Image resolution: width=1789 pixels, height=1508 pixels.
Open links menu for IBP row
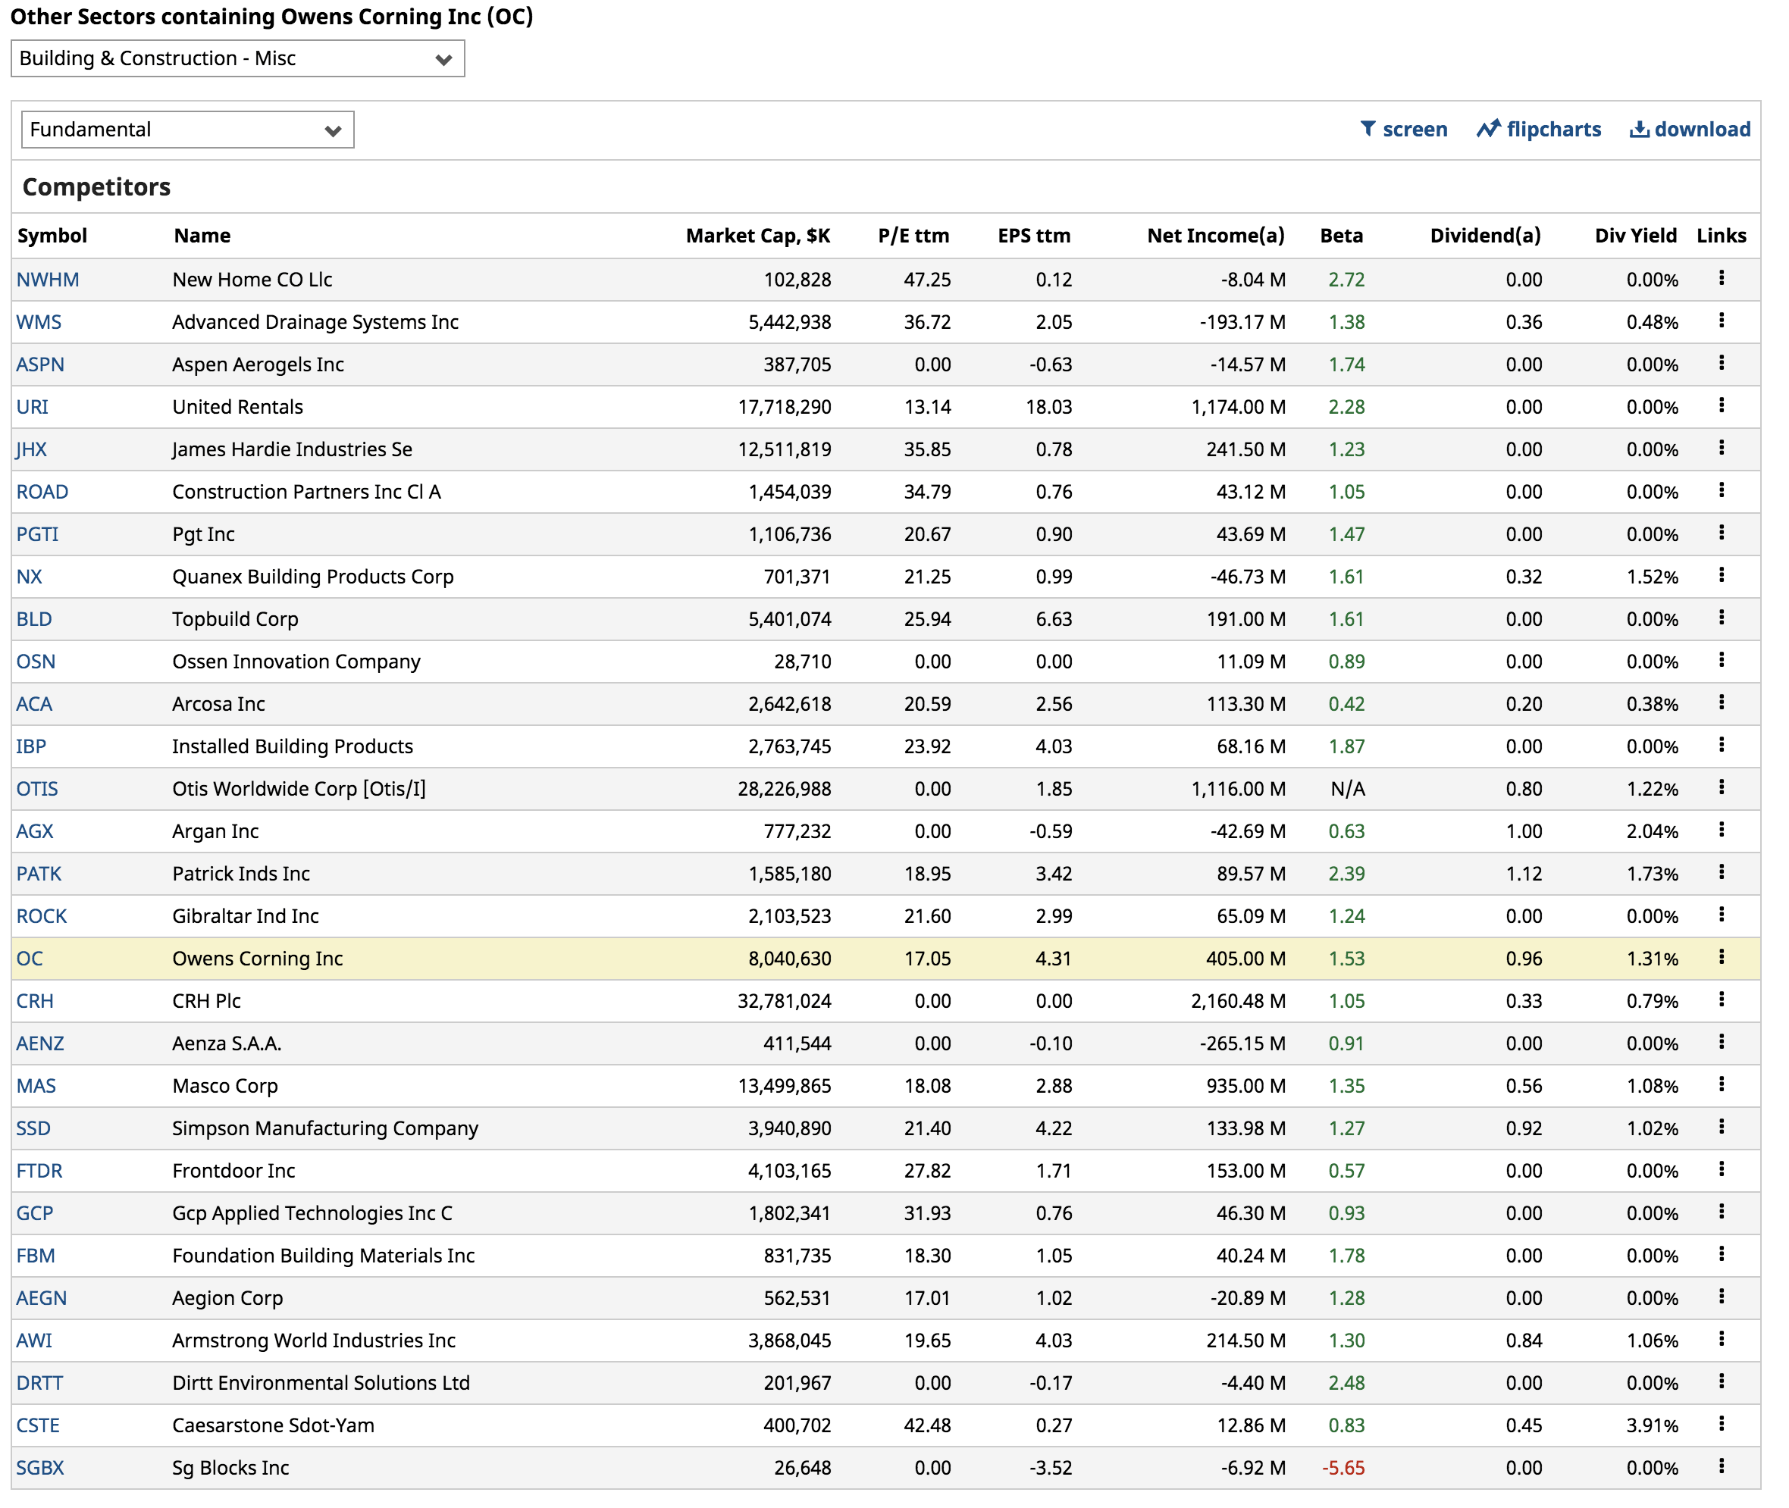click(1721, 745)
